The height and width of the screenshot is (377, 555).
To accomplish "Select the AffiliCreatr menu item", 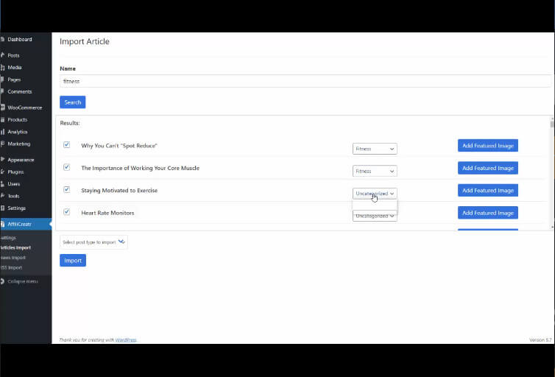I will click(x=19, y=224).
